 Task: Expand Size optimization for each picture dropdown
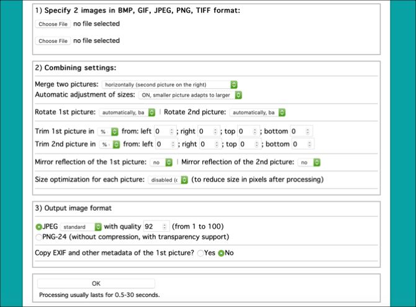tap(168, 180)
